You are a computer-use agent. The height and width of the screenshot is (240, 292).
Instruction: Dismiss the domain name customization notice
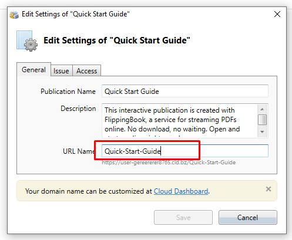click(268, 189)
